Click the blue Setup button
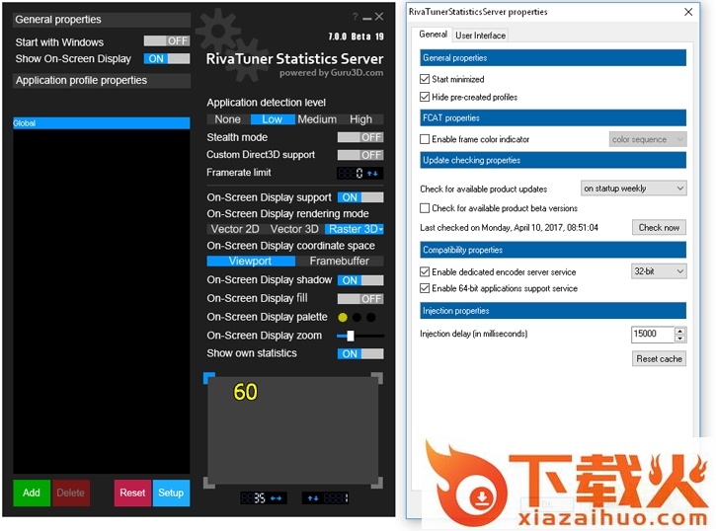Screen dimensions: 716x531 (x=171, y=493)
